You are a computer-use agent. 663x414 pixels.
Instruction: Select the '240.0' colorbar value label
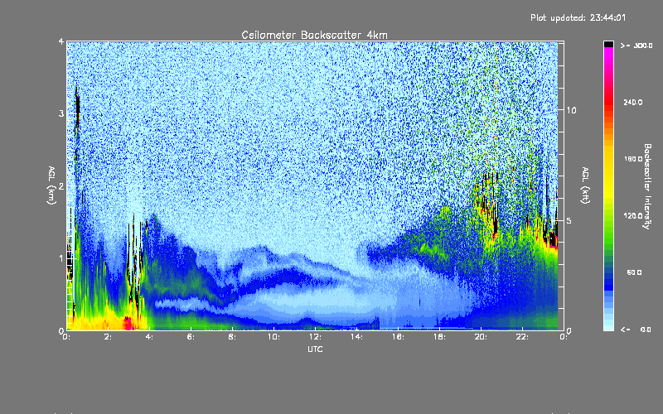pyautogui.click(x=633, y=102)
